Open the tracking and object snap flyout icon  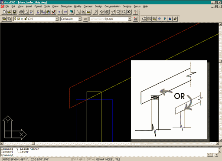coord(78,12)
